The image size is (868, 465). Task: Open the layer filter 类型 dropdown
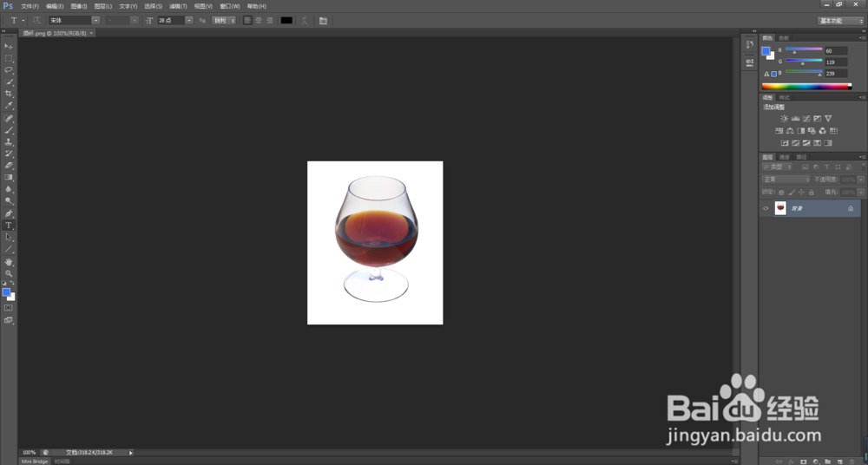click(777, 167)
